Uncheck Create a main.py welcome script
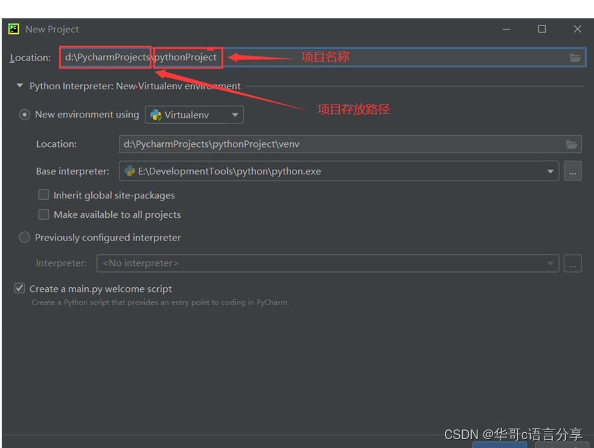Screen dimensions: 594x448 (x=20, y=288)
